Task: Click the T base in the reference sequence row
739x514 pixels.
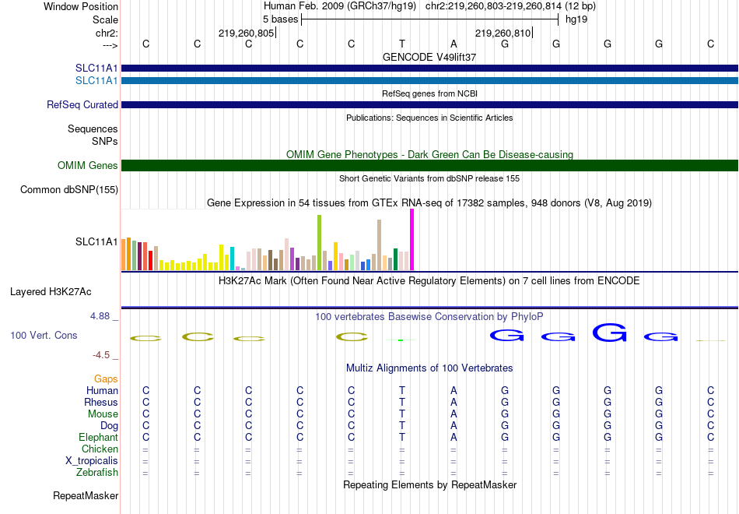Action: coord(402,44)
